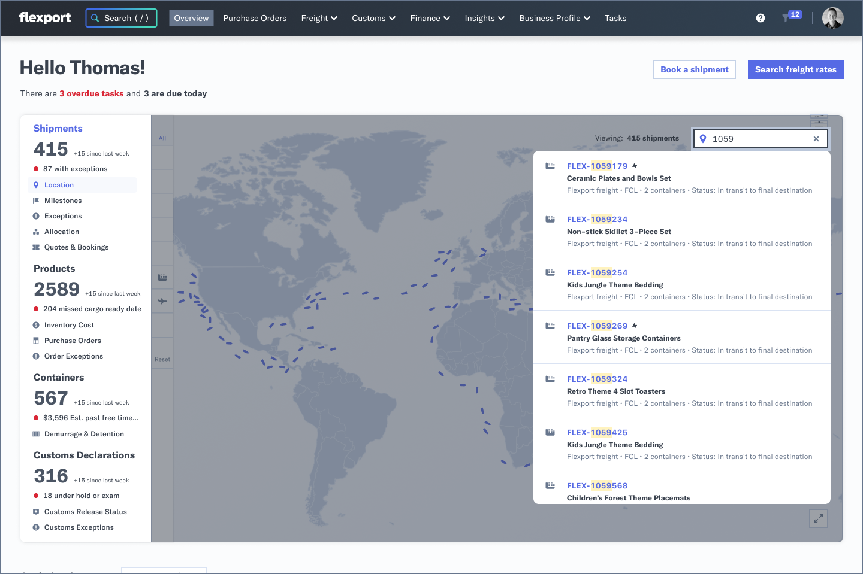Select the airplane icon on the map toolbar

(162, 301)
